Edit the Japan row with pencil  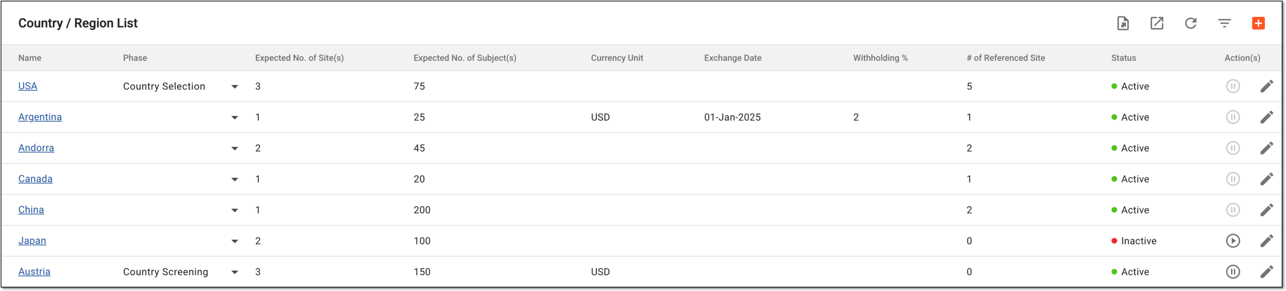pos(1266,241)
